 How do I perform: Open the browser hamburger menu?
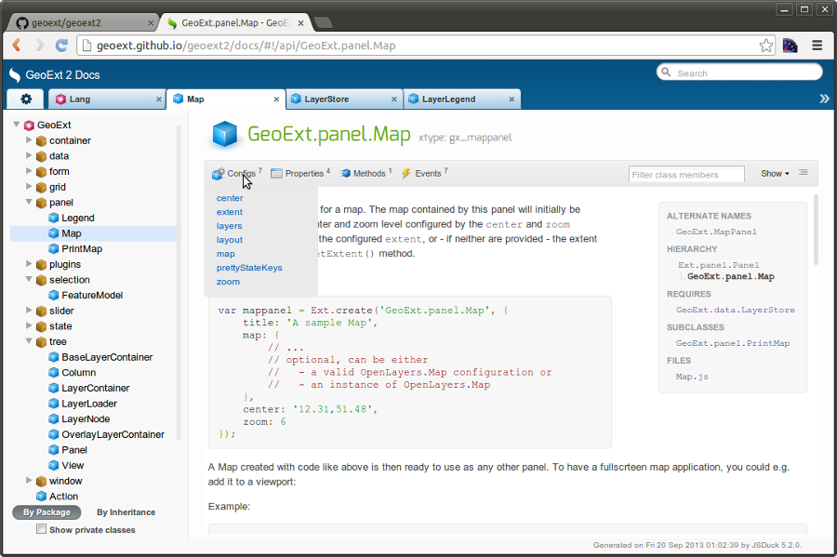click(x=817, y=46)
